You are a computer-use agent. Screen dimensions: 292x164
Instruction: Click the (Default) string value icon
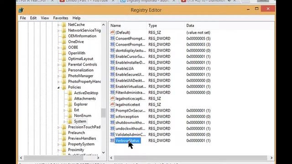click(112, 32)
